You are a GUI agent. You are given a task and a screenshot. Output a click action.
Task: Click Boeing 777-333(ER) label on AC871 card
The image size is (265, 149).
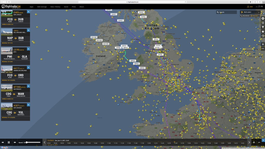[x=9, y=117]
